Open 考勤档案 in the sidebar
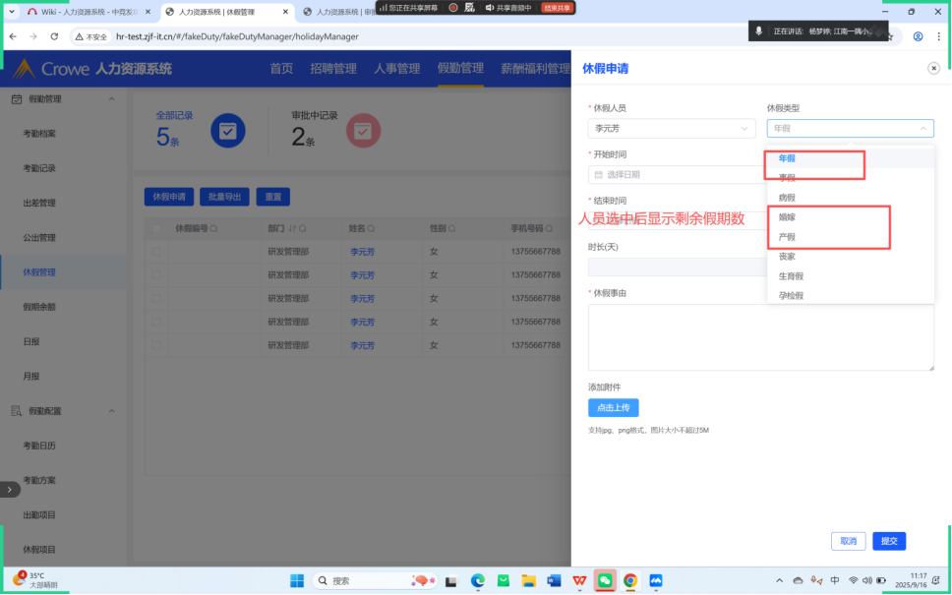 [39, 134]
